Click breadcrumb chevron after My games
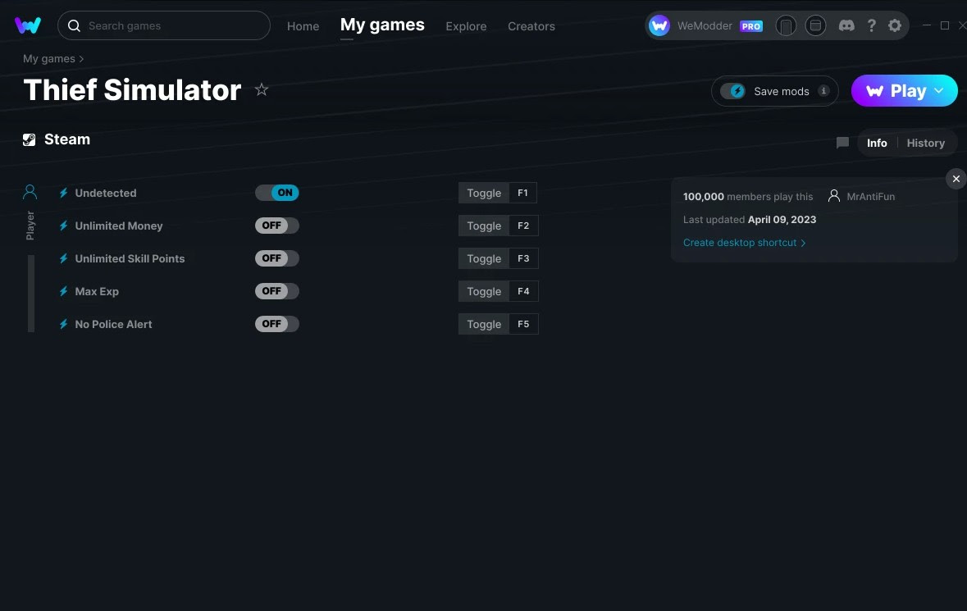Image resolution: width=967 pixels, height=611 pixels. tap(81, 58)
